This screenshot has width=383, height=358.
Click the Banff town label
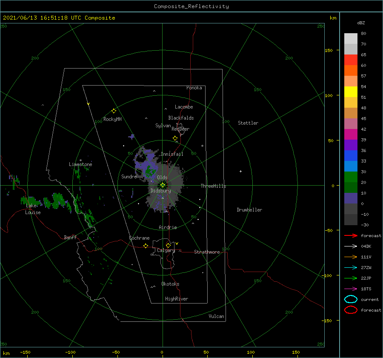(x=70, y=237)
